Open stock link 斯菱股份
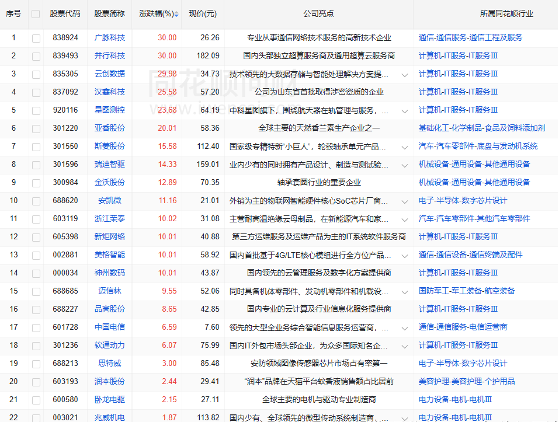The image size is (559, 422). point(110,146)
